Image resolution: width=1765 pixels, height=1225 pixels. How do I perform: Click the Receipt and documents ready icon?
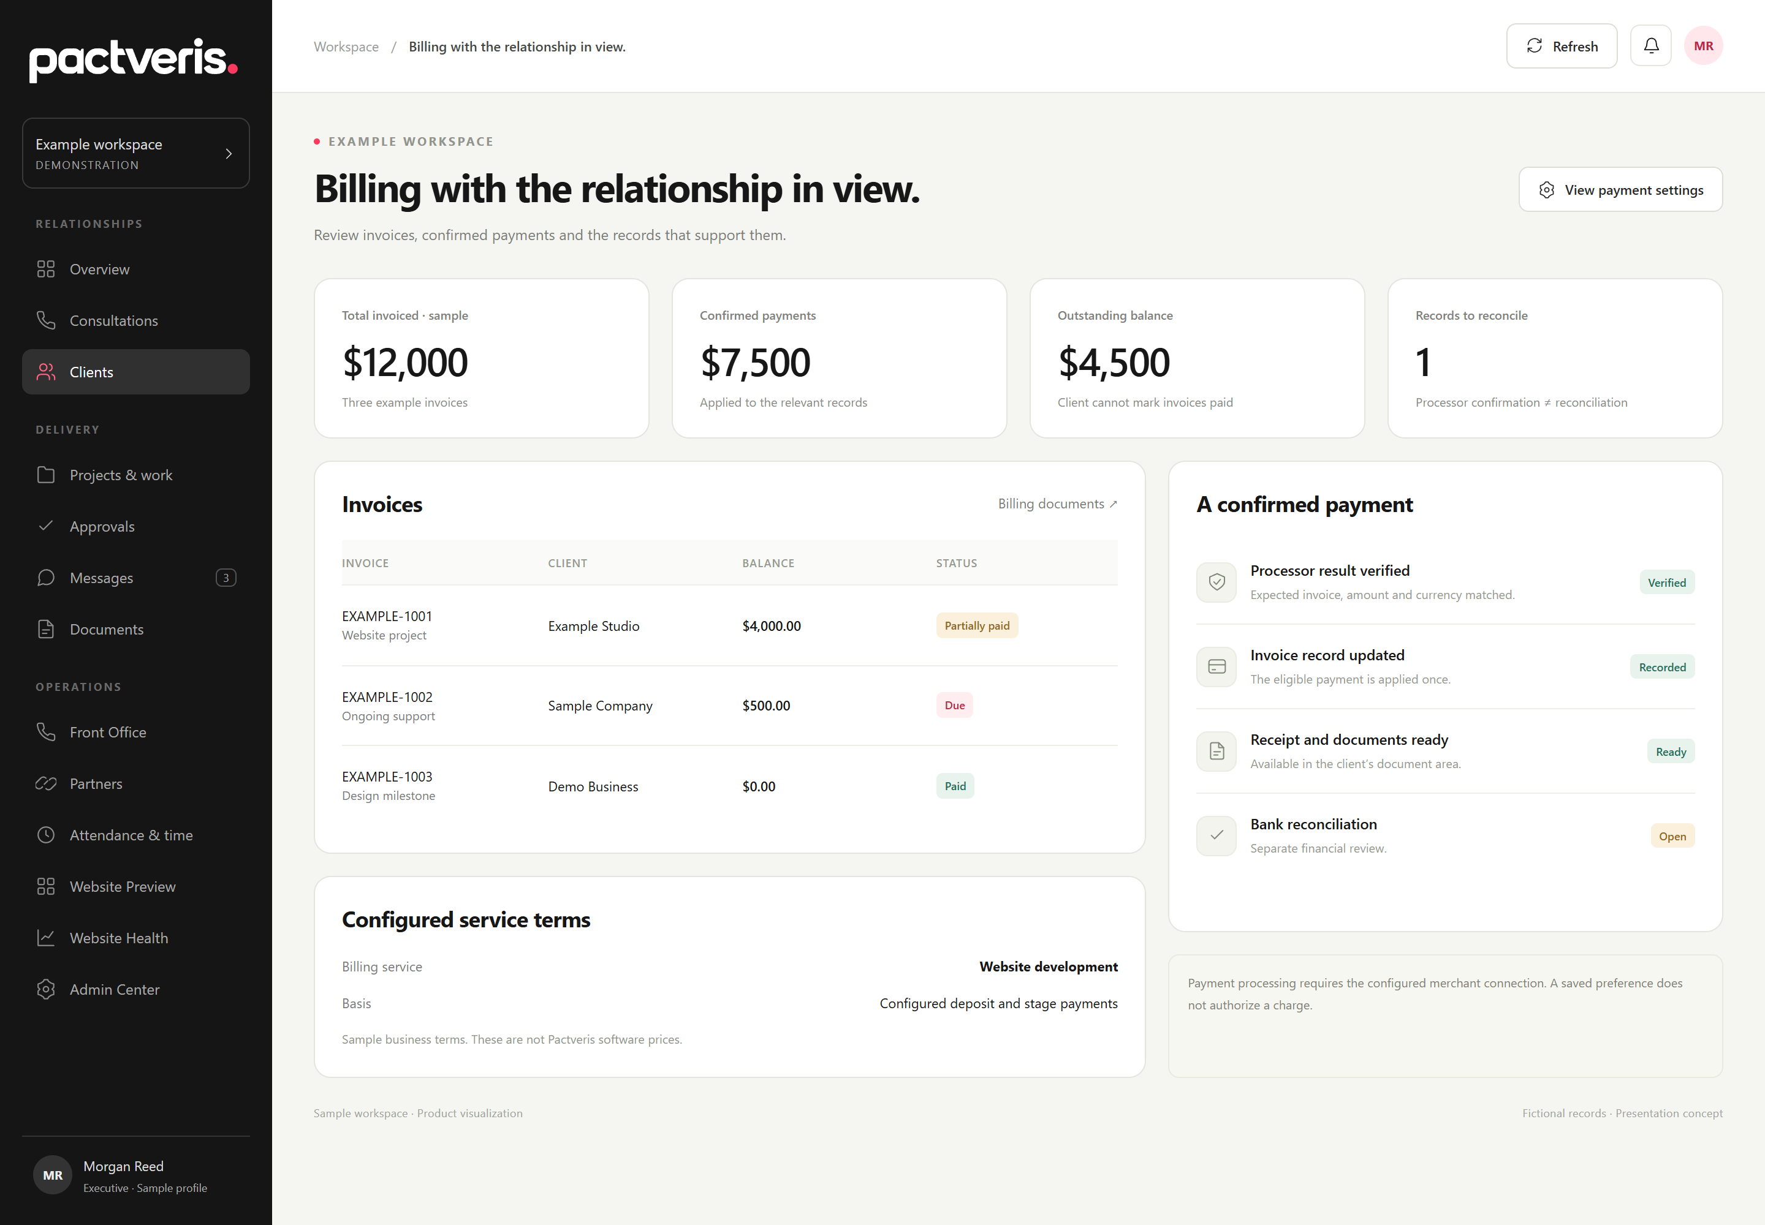click(x=1217, y=752)
